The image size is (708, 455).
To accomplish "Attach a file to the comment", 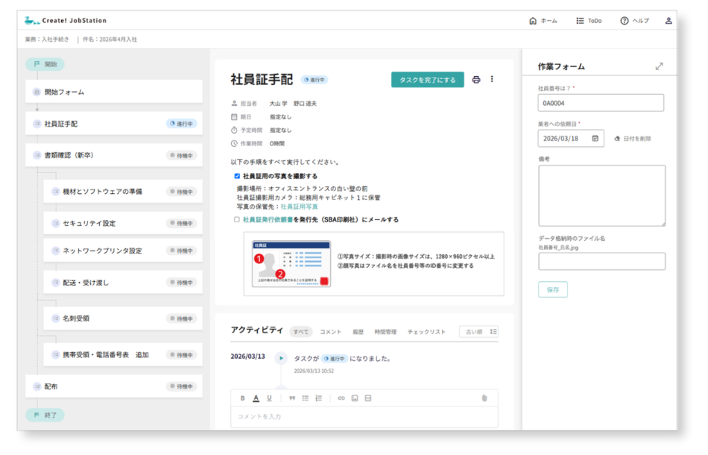I will point(483,396).
